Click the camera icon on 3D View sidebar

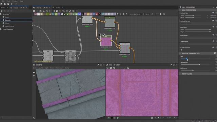(34, 73)
